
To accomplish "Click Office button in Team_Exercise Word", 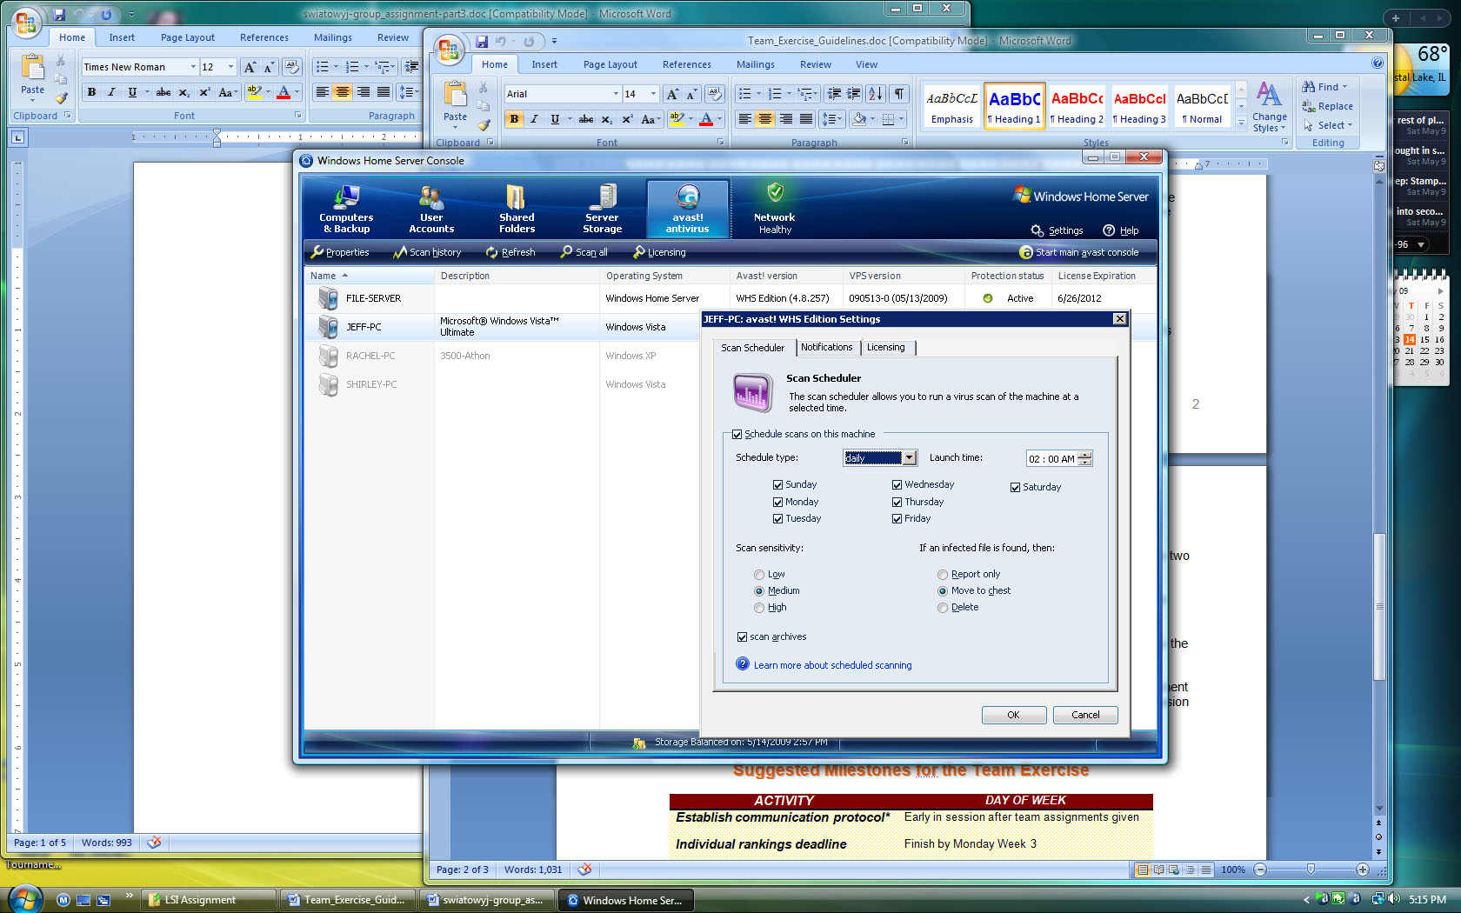I will 449,50.
